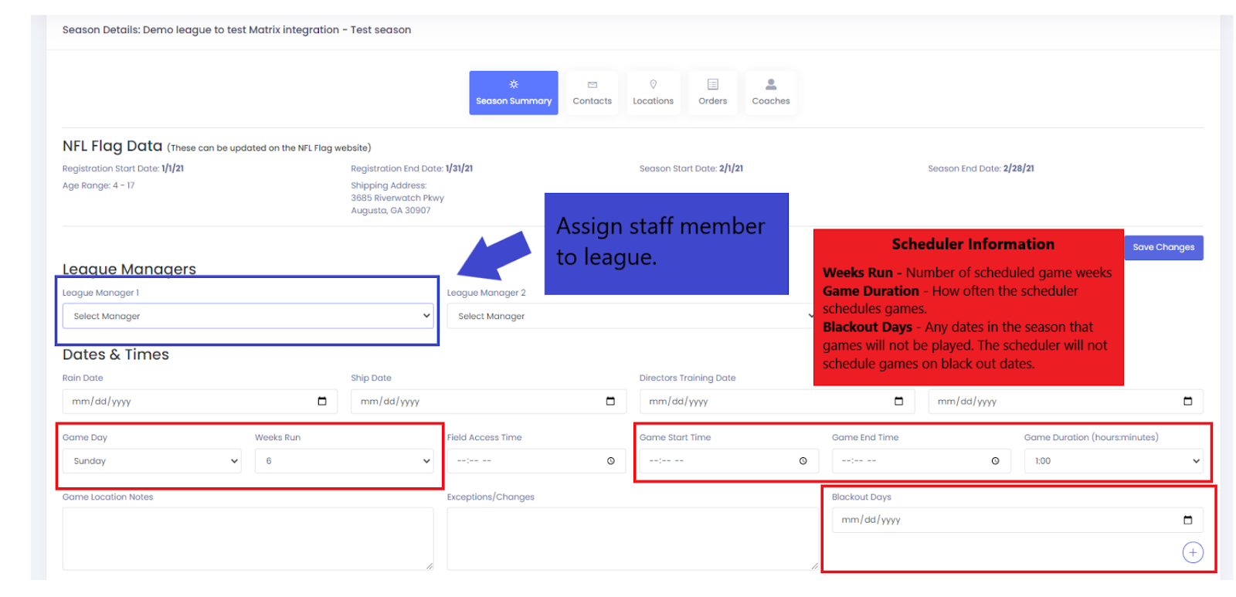Open the Rain Date calendar picker icon

(322, 401)
